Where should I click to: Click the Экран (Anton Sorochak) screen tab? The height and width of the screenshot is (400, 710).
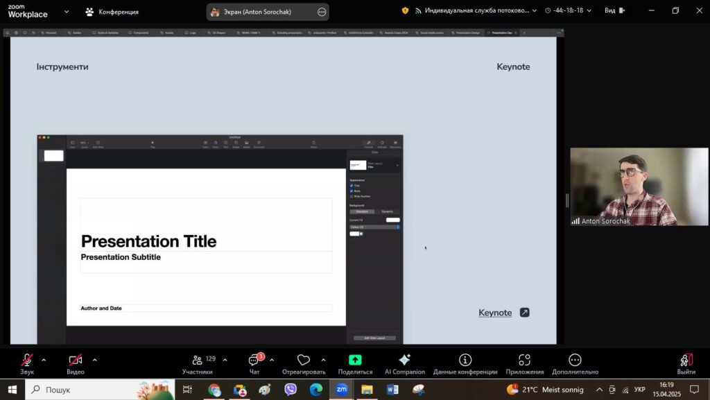click(x=268, y=12)
